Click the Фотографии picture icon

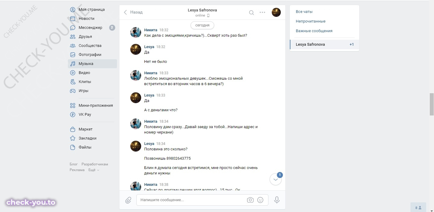coord(73,55)
